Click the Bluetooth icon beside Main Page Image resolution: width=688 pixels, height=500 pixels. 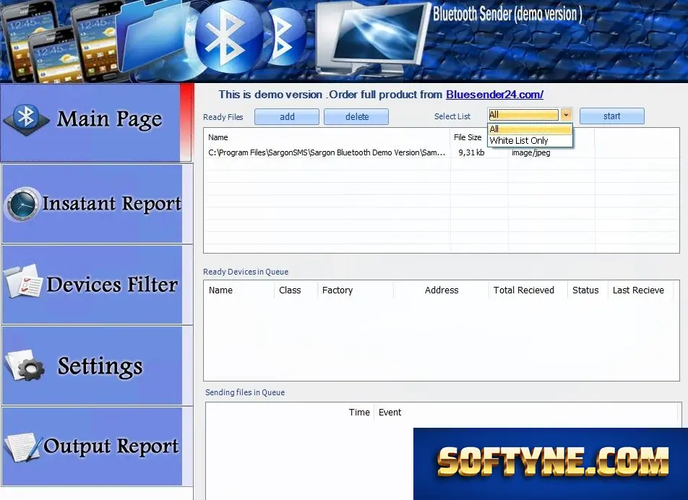(x=26, y=119)
